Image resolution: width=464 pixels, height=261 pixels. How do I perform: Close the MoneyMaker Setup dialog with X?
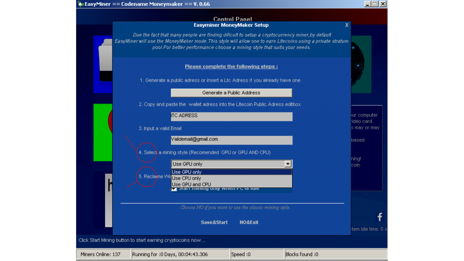point(347,25)
